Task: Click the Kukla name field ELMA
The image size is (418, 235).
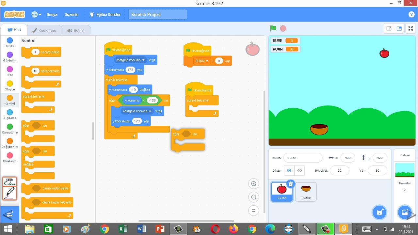Action: (x=303, y=158)
